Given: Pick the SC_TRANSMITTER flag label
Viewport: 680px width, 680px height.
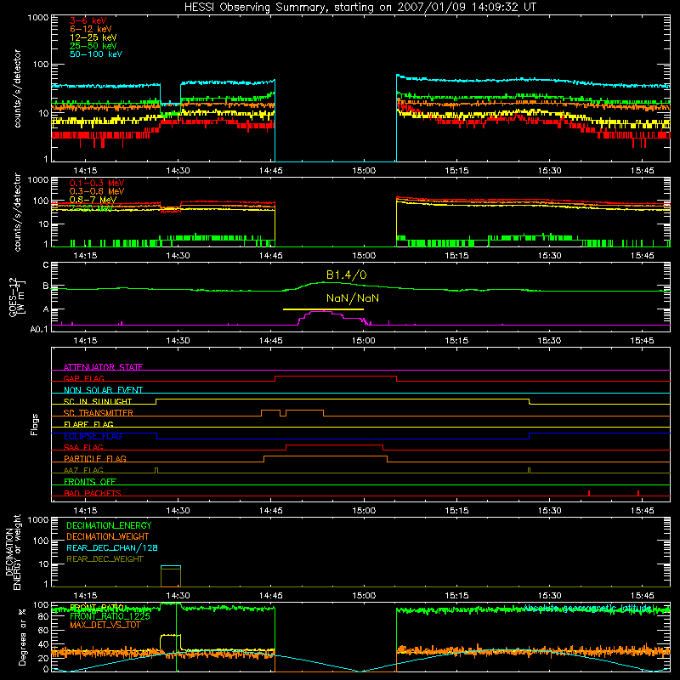Looking at the screenshot, I should (99, 413).
